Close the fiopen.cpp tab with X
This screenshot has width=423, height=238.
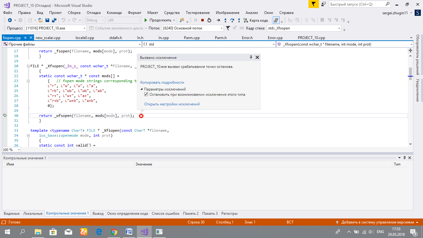(x=31, y=37)
